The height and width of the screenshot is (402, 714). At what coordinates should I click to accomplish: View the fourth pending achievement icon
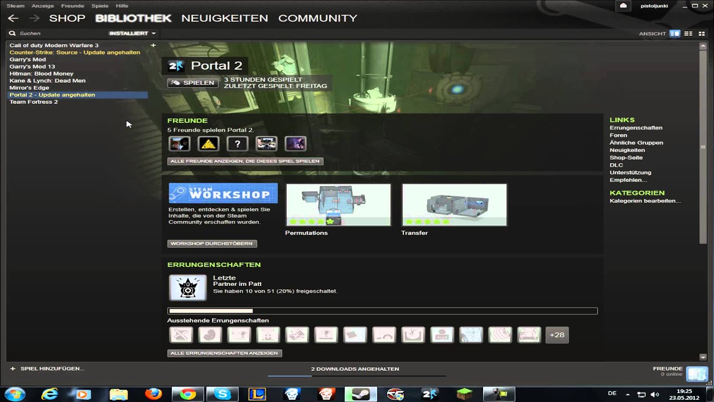click(268, 334)
